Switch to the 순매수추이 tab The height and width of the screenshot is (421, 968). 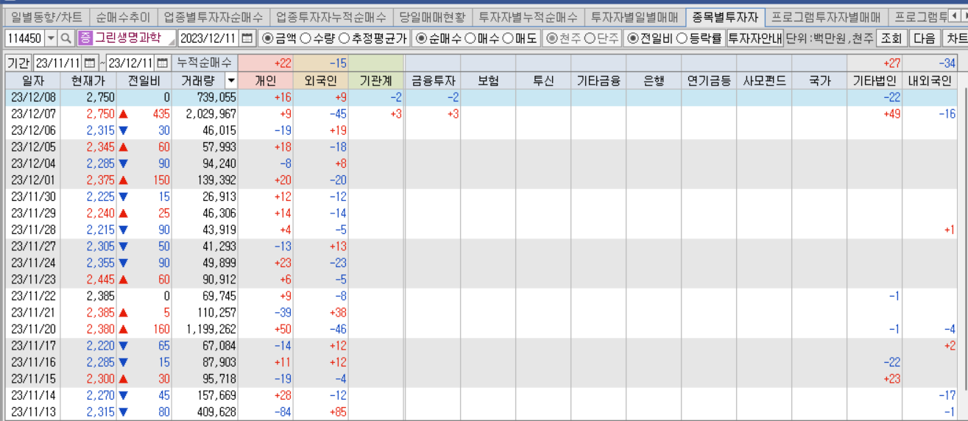[x=123, y=16]
